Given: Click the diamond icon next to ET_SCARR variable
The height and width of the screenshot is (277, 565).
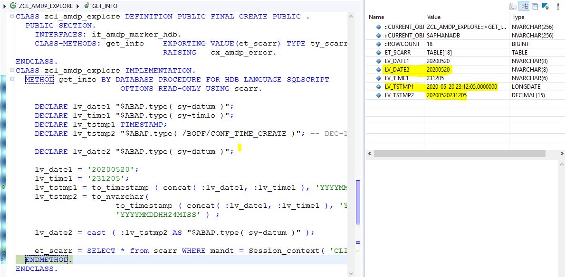Looking at the screenshot, I should point(379,53).
